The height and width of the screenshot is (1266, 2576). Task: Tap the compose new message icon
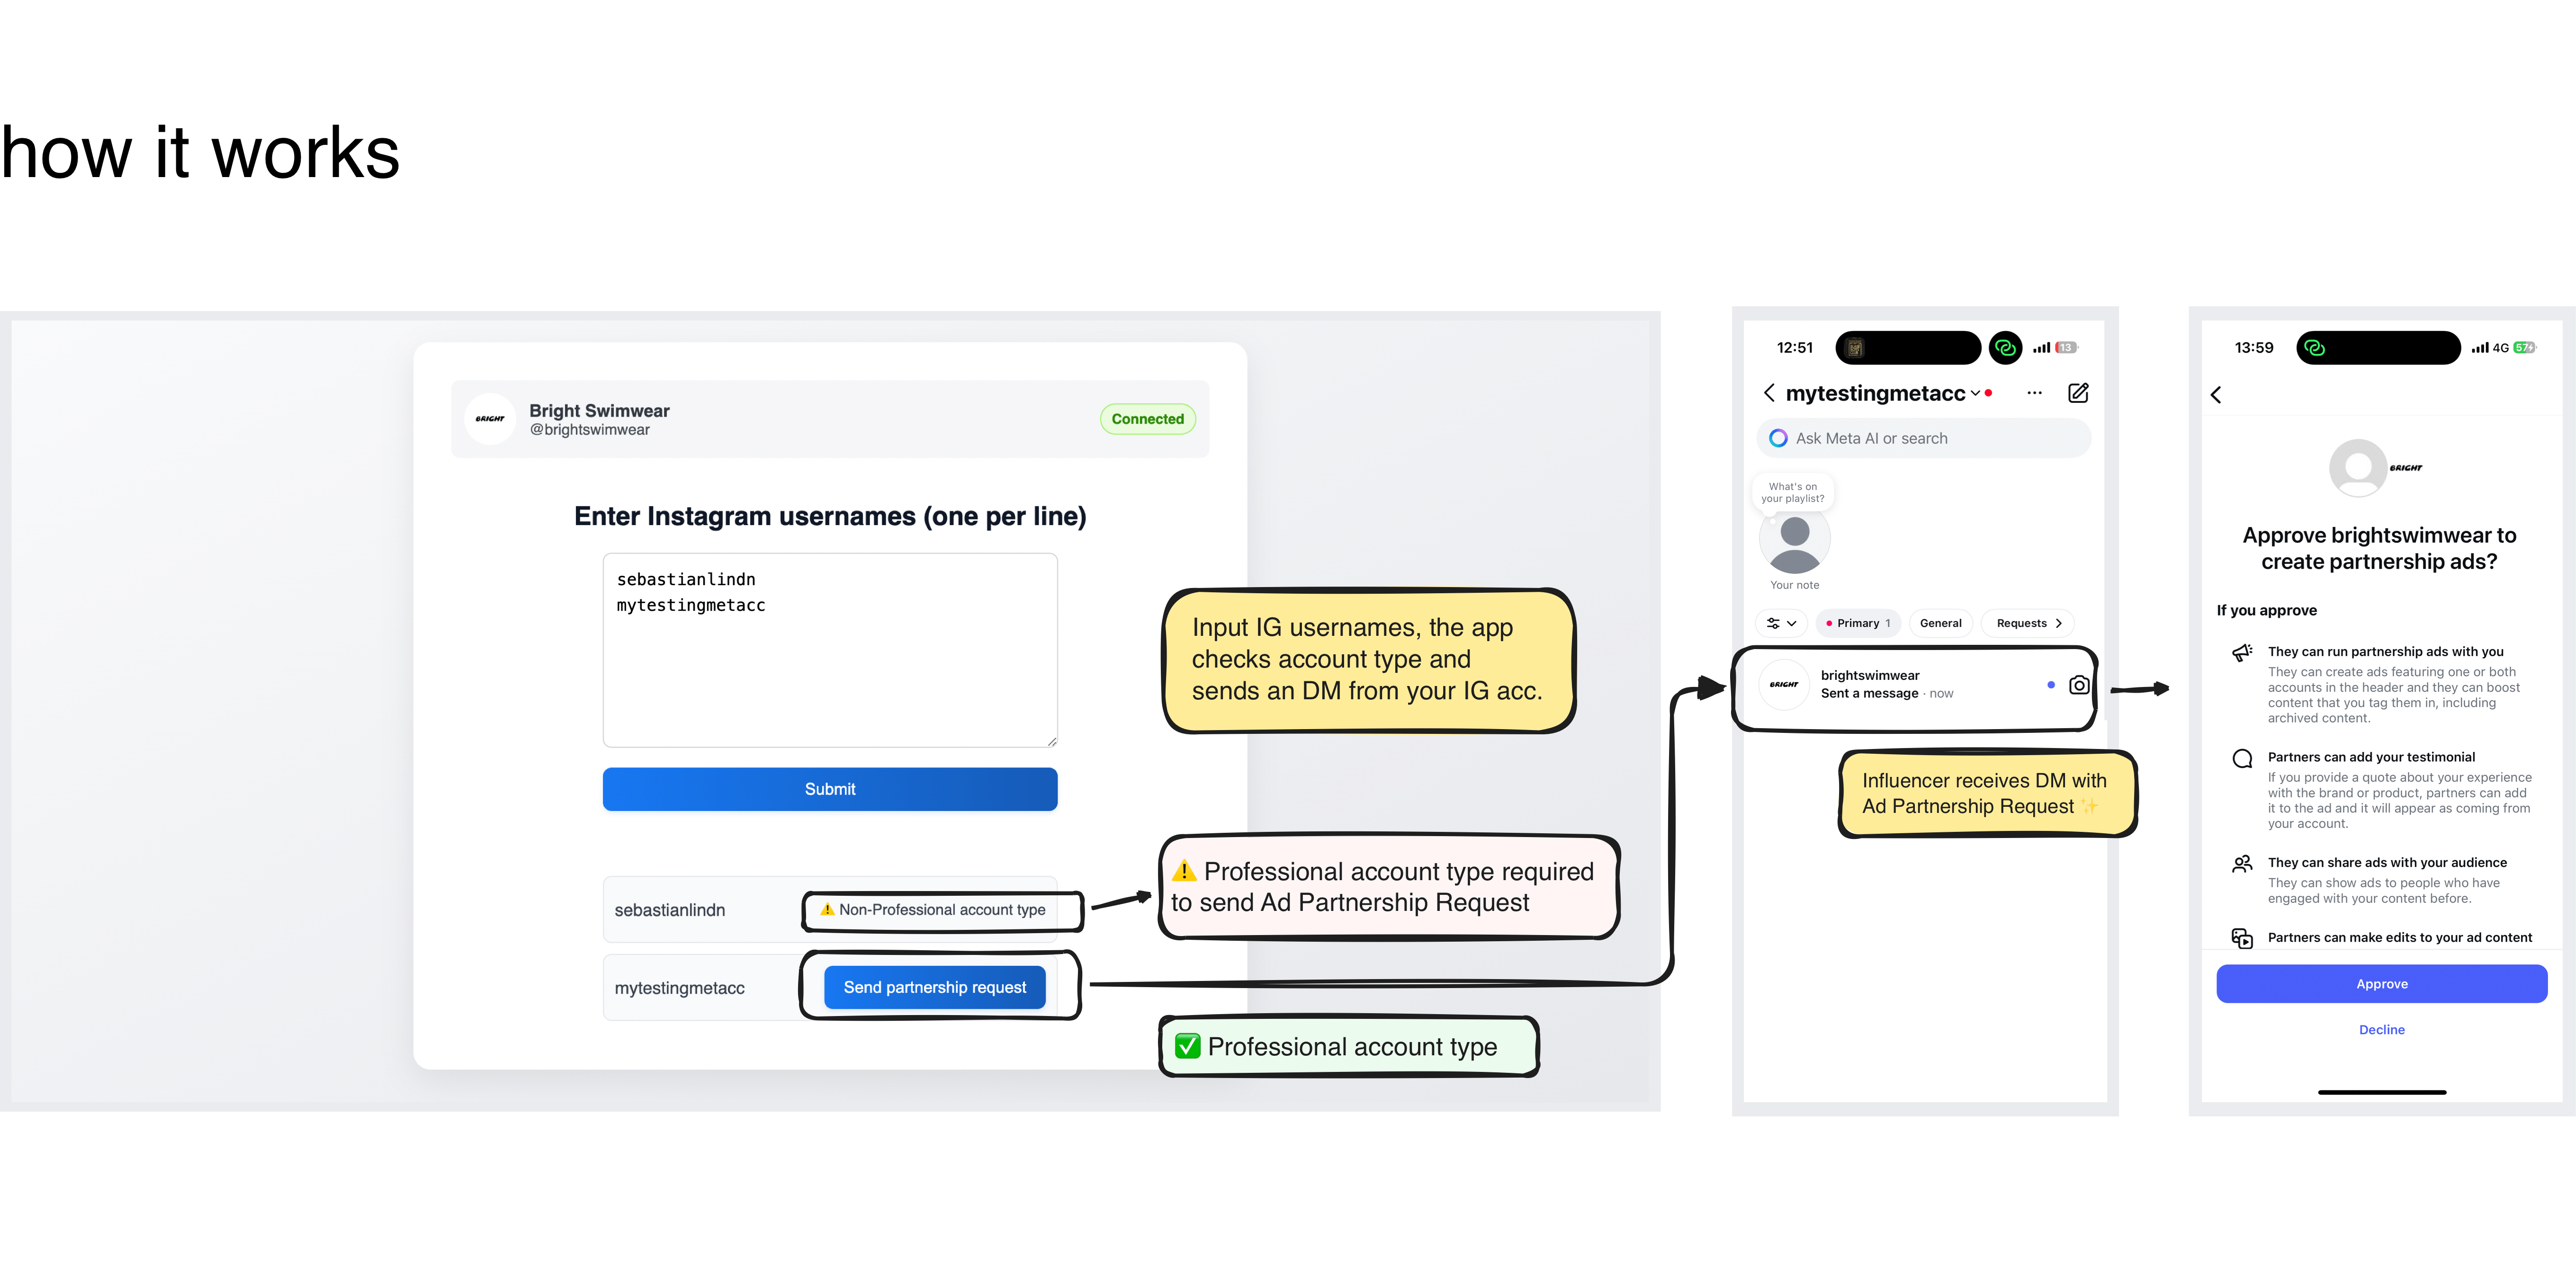pyautogui.click(x=2078, y=393)
